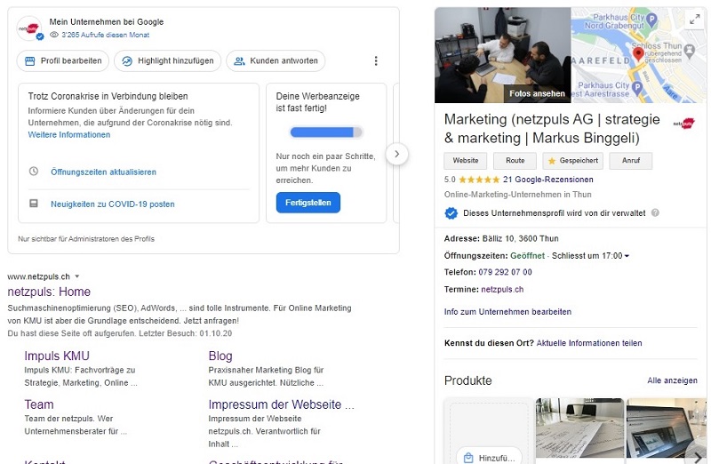Click the clock icon next to Öffnungszeiten aktualisieren

click(34, 172)
